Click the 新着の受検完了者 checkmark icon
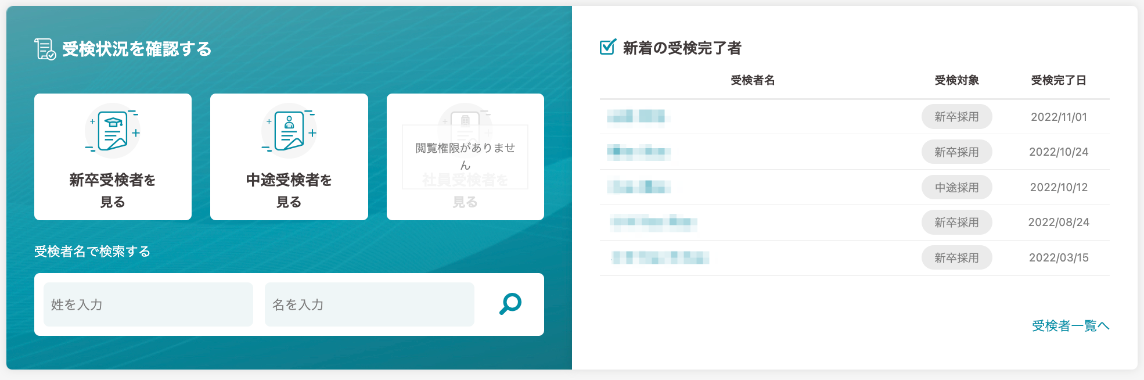The image size is (1144, 380). click(607, 47)
